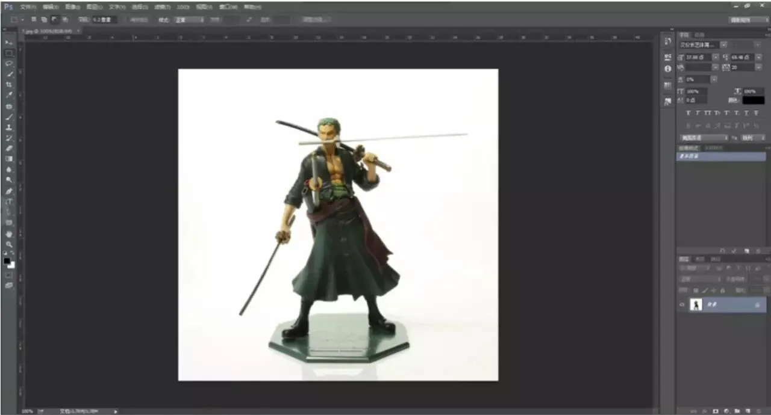
Task: Select the Shape tool
Action: [x=9, y=223]
